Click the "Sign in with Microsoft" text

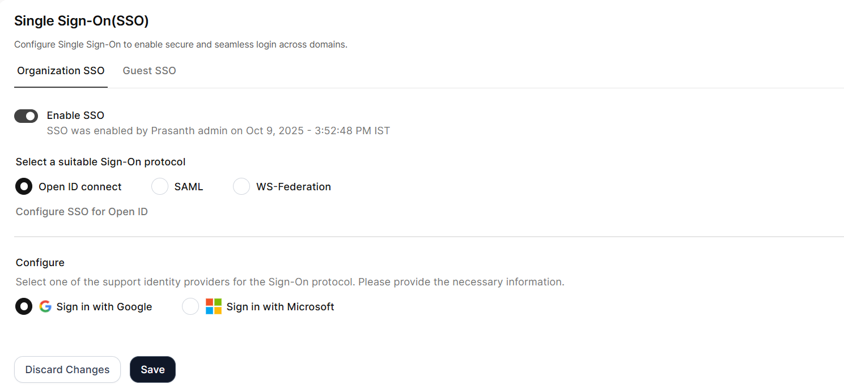pyautogui.click(x=280, y=307)
